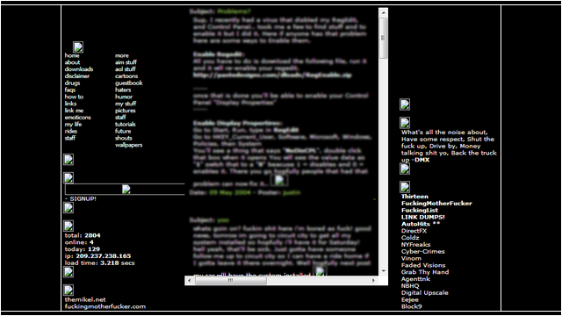Click the broken image above the Thirteen link

pyautogui.click(x=405, y=187)
